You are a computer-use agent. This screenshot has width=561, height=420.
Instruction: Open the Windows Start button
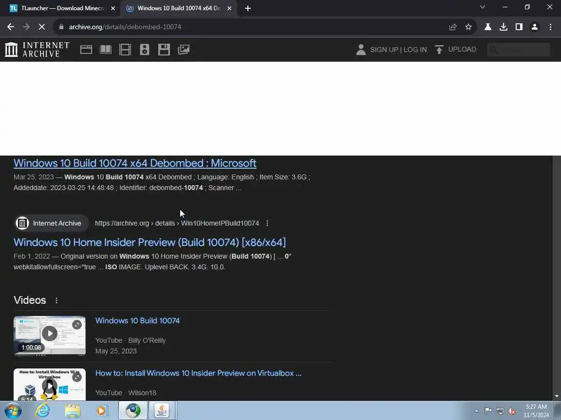[x=13, y=410]
